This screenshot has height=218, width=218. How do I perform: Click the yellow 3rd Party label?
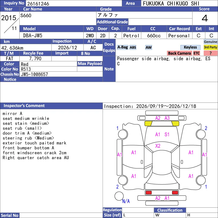(x=210, y=47)
